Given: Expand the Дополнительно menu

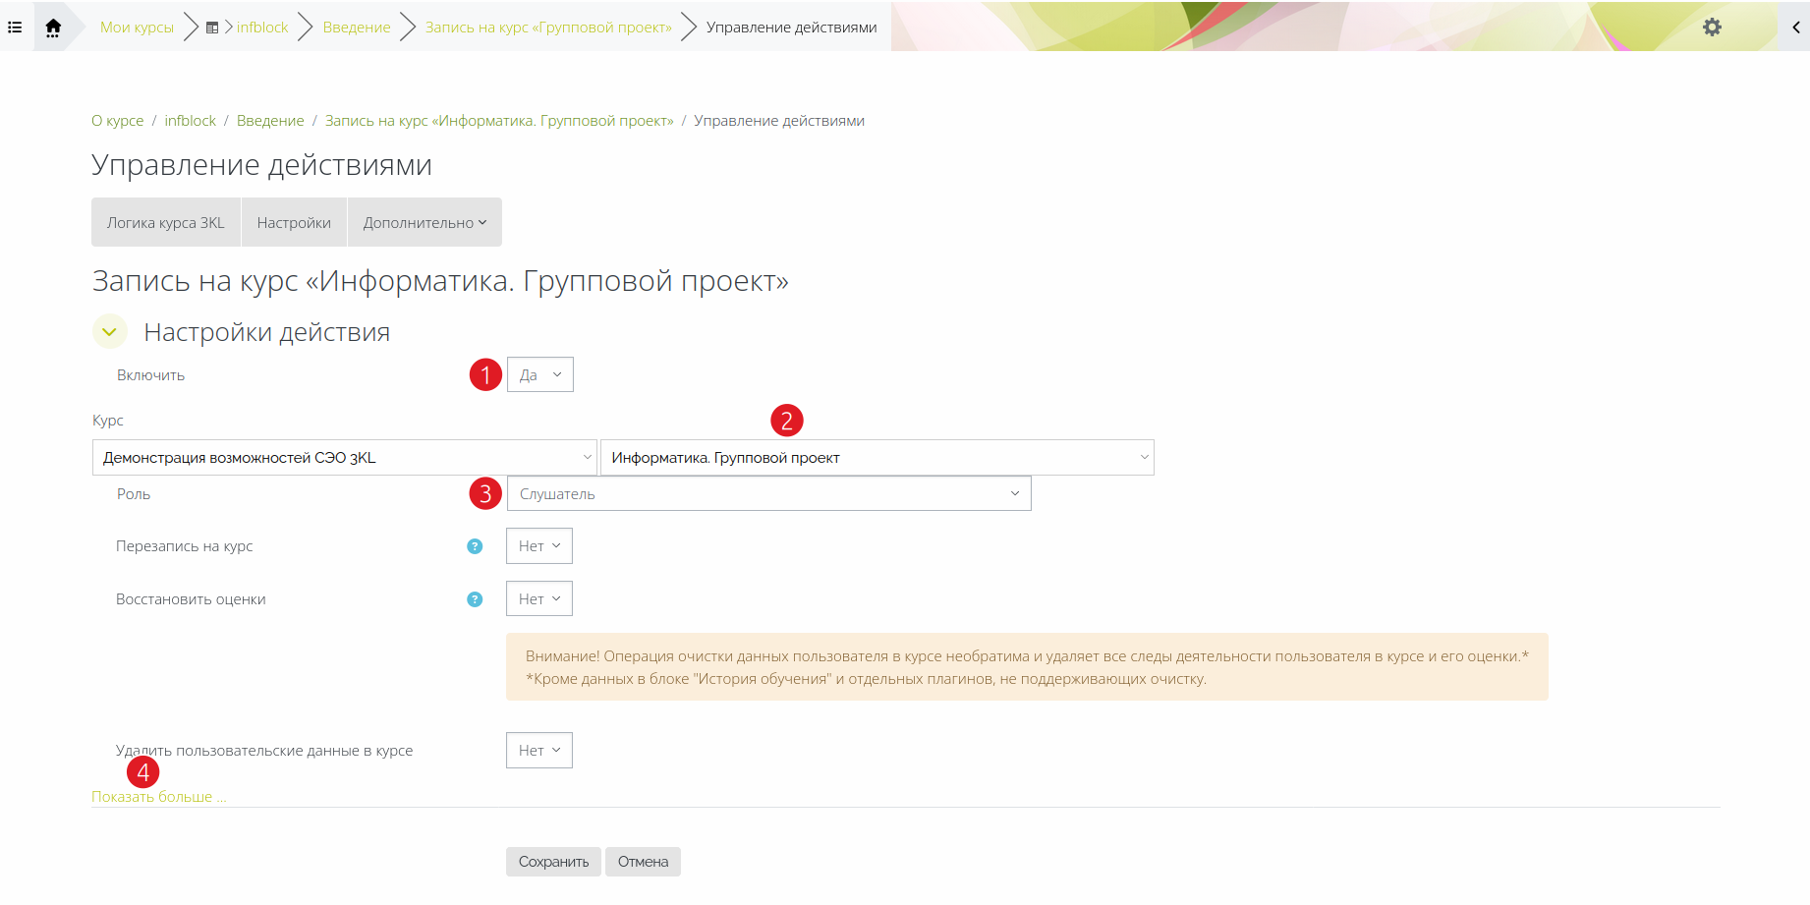Looking at the screenshot, I should (x=424, y=223).
